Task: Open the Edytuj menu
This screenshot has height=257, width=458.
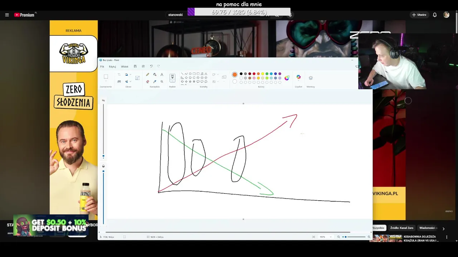Action: tap(112, 67)
